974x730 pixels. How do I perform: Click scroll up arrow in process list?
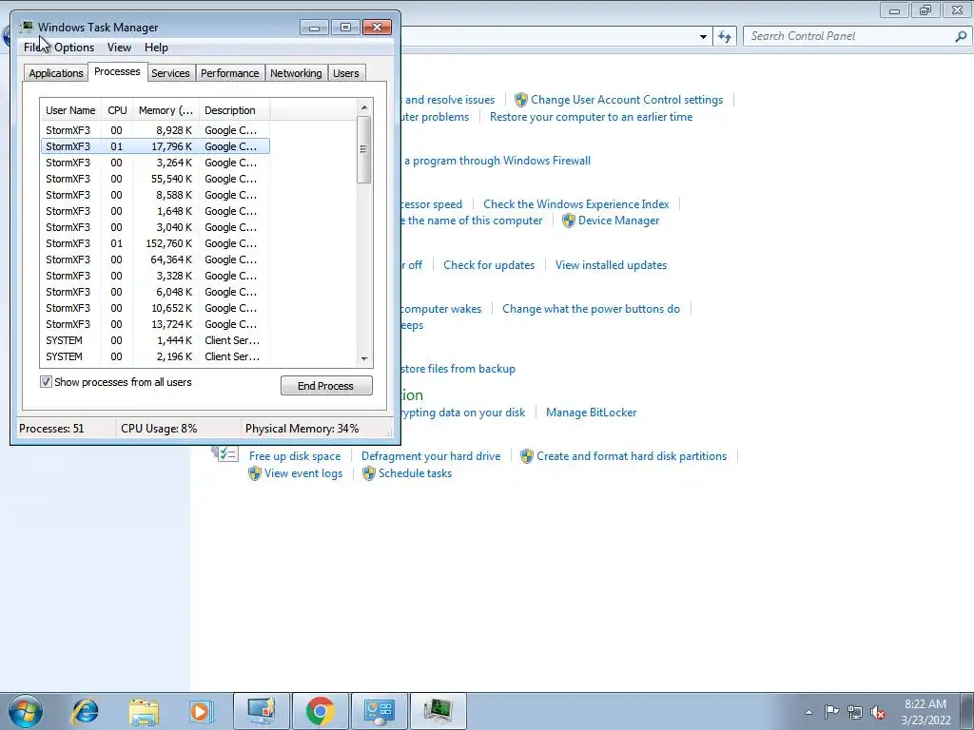[x=364, y=107]
